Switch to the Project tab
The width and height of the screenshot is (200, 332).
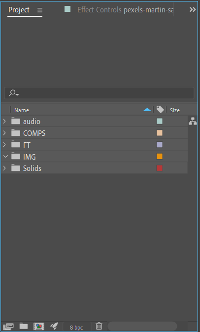click(x=19, y=10)
